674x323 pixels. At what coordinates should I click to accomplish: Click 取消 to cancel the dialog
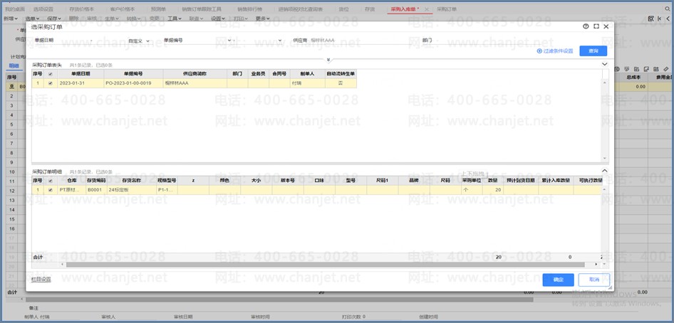tap(594, 280)
